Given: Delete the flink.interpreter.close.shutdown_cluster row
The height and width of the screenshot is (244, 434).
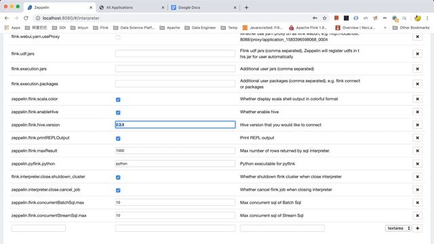Looking at the screenshot, I should pyautogui.click(x=418, y=176).
